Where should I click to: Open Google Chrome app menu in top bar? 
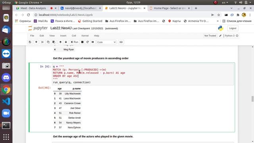click(28, 2)
